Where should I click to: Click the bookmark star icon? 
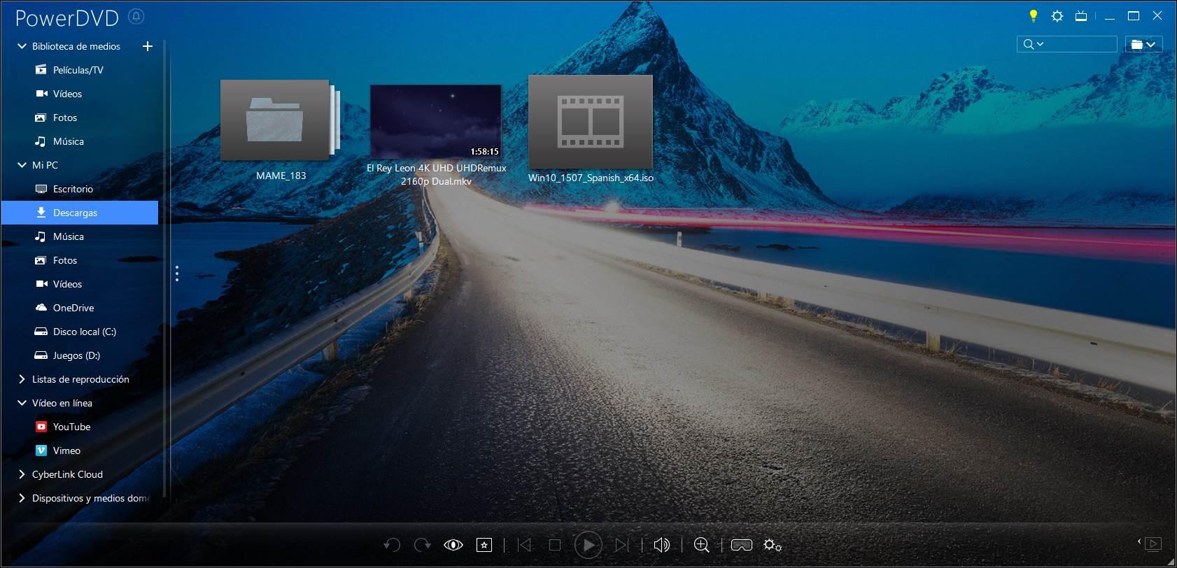pyautogui.click(x=484, y=545)
